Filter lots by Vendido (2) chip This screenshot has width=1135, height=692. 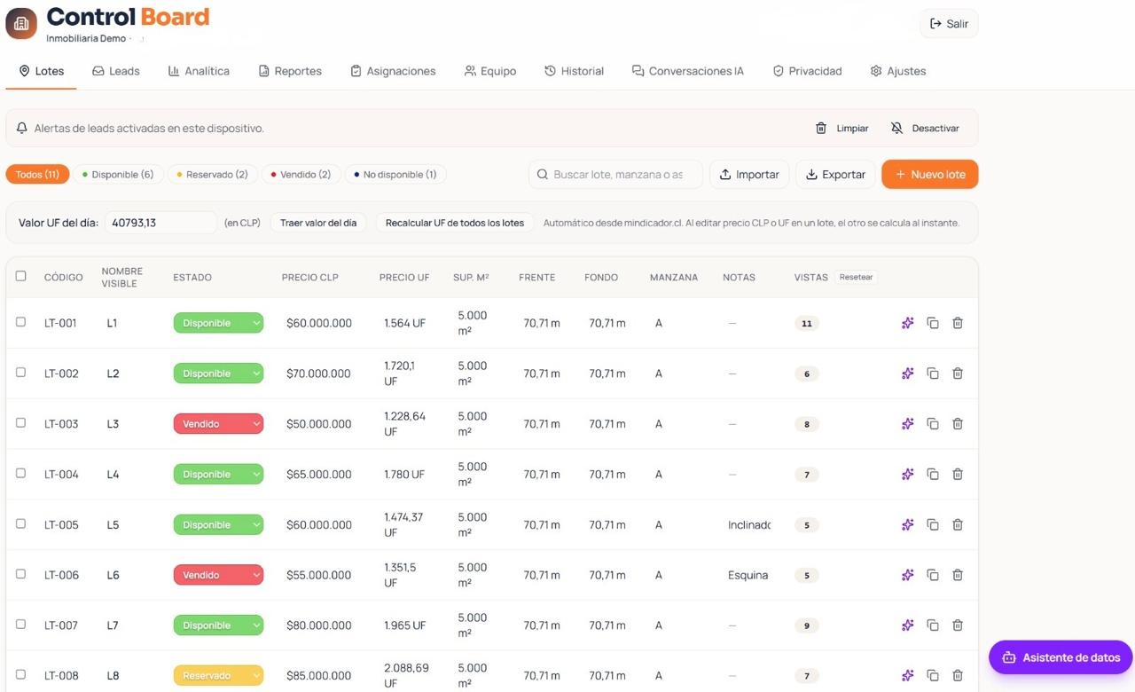point(301,175)
